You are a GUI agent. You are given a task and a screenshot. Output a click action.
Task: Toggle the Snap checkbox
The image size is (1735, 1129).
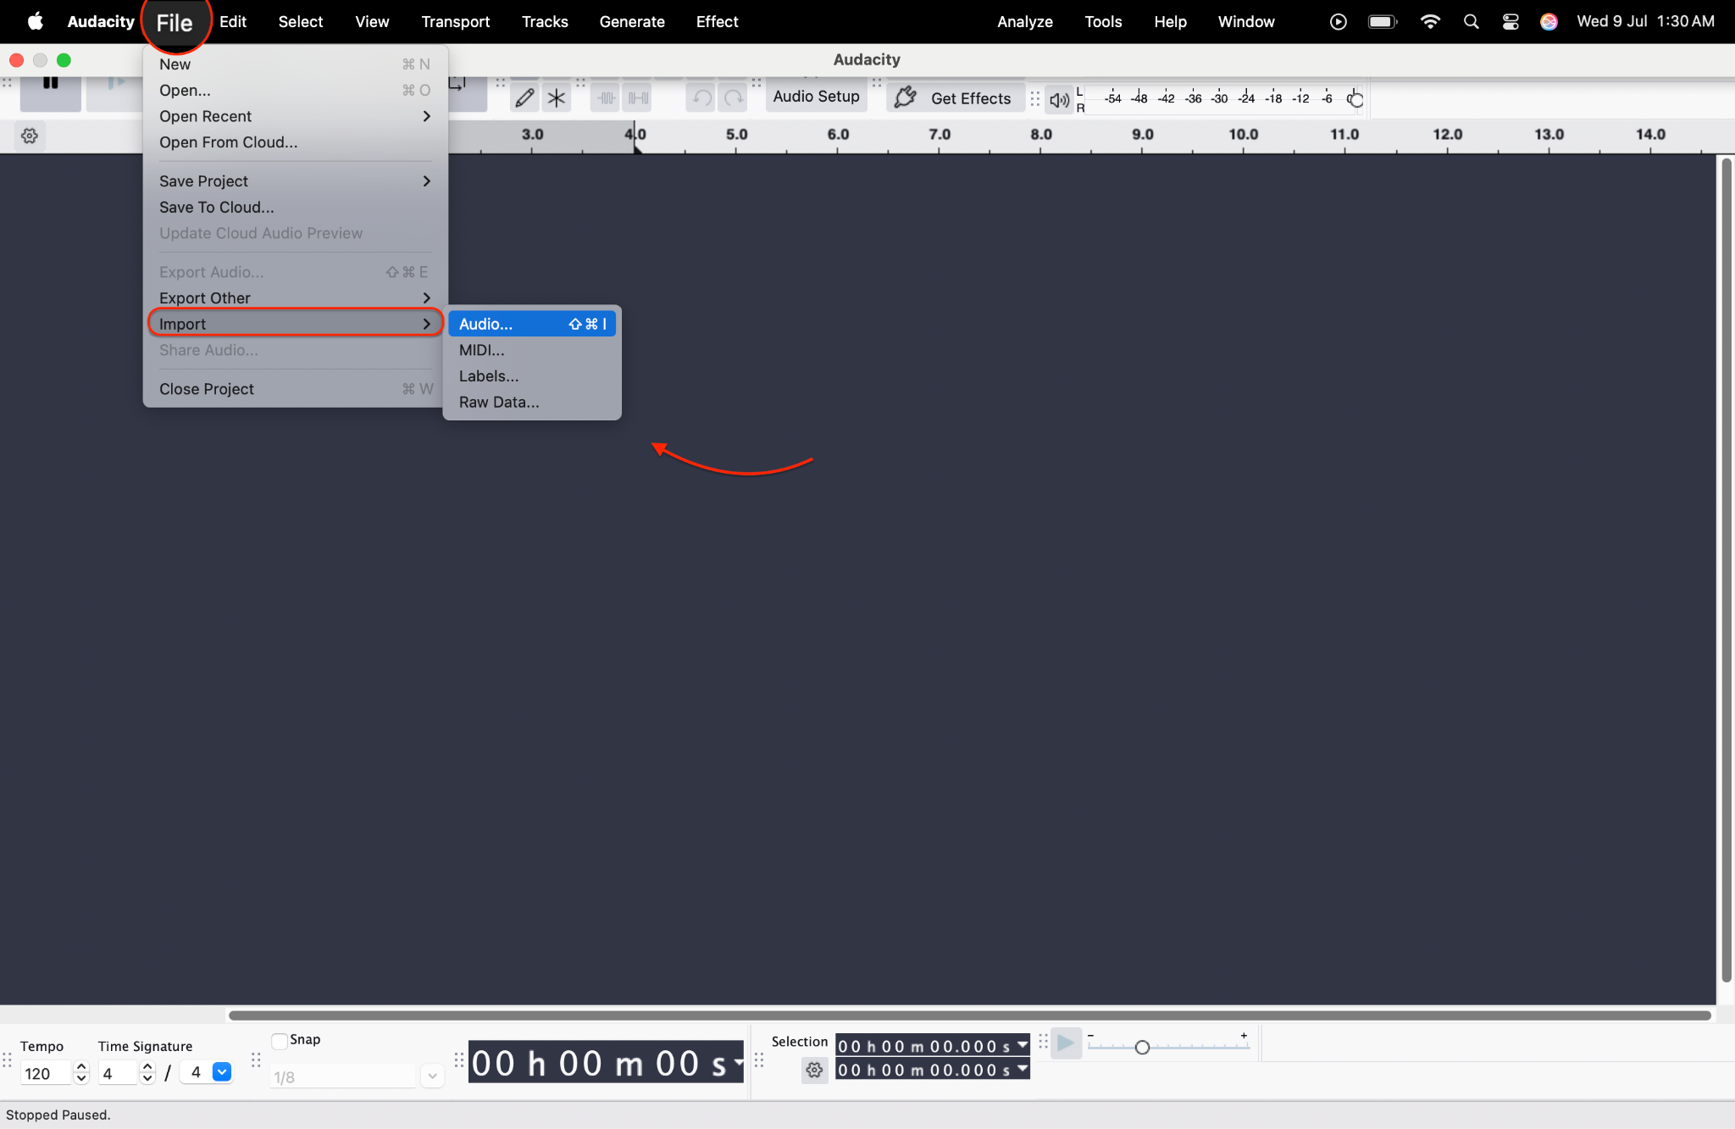[x=280, y=1040]
